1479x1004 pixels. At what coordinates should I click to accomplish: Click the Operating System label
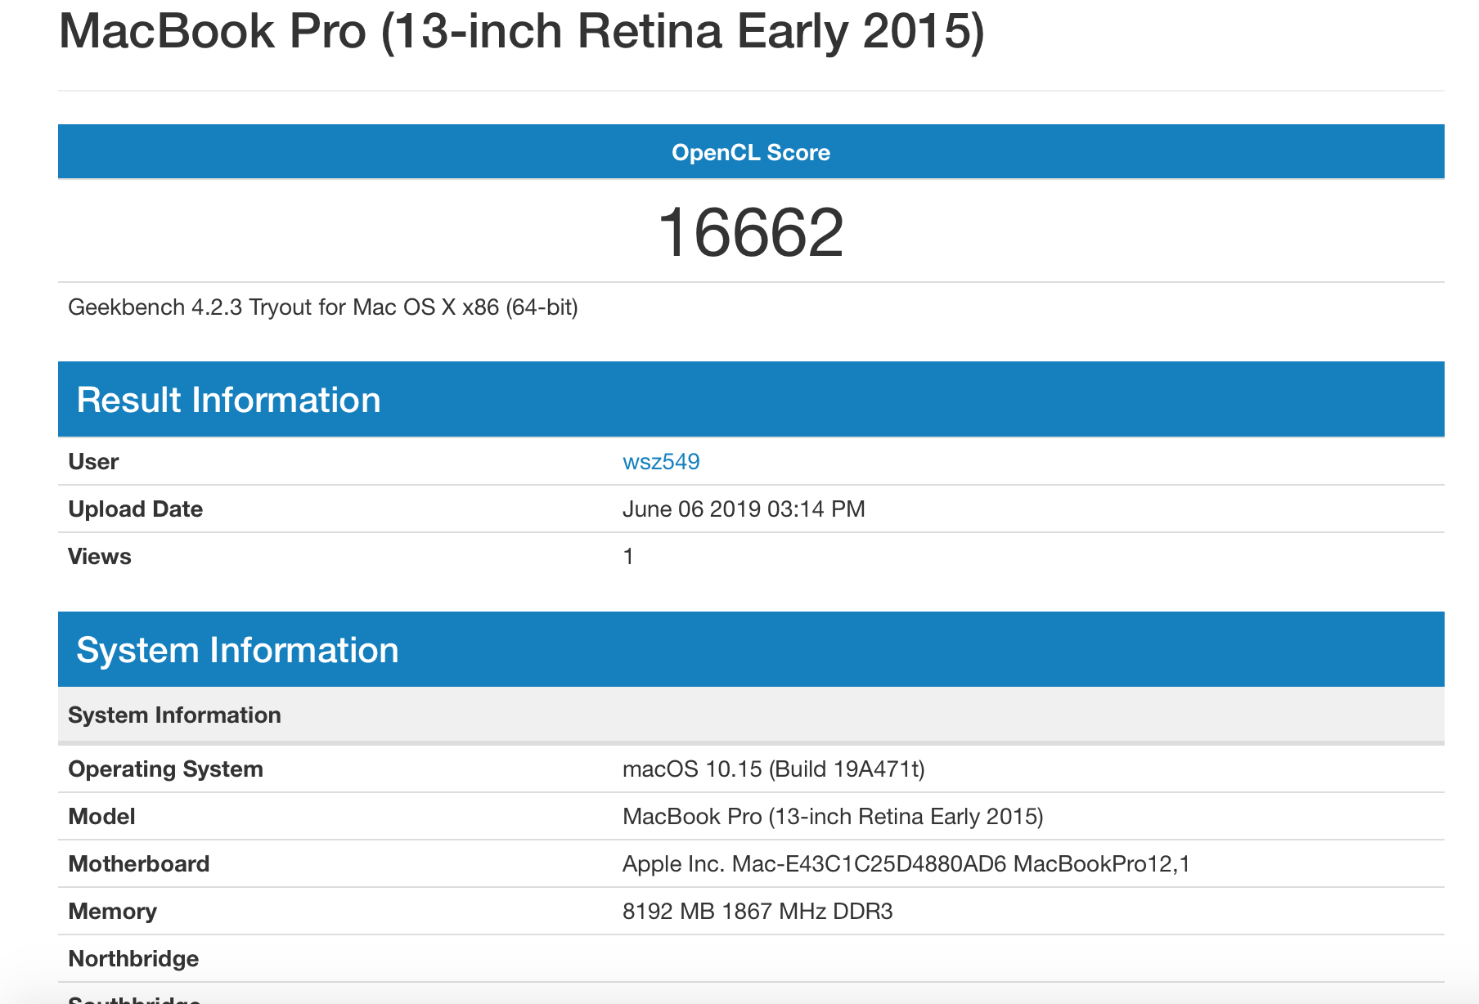click(x=166, y=769)
